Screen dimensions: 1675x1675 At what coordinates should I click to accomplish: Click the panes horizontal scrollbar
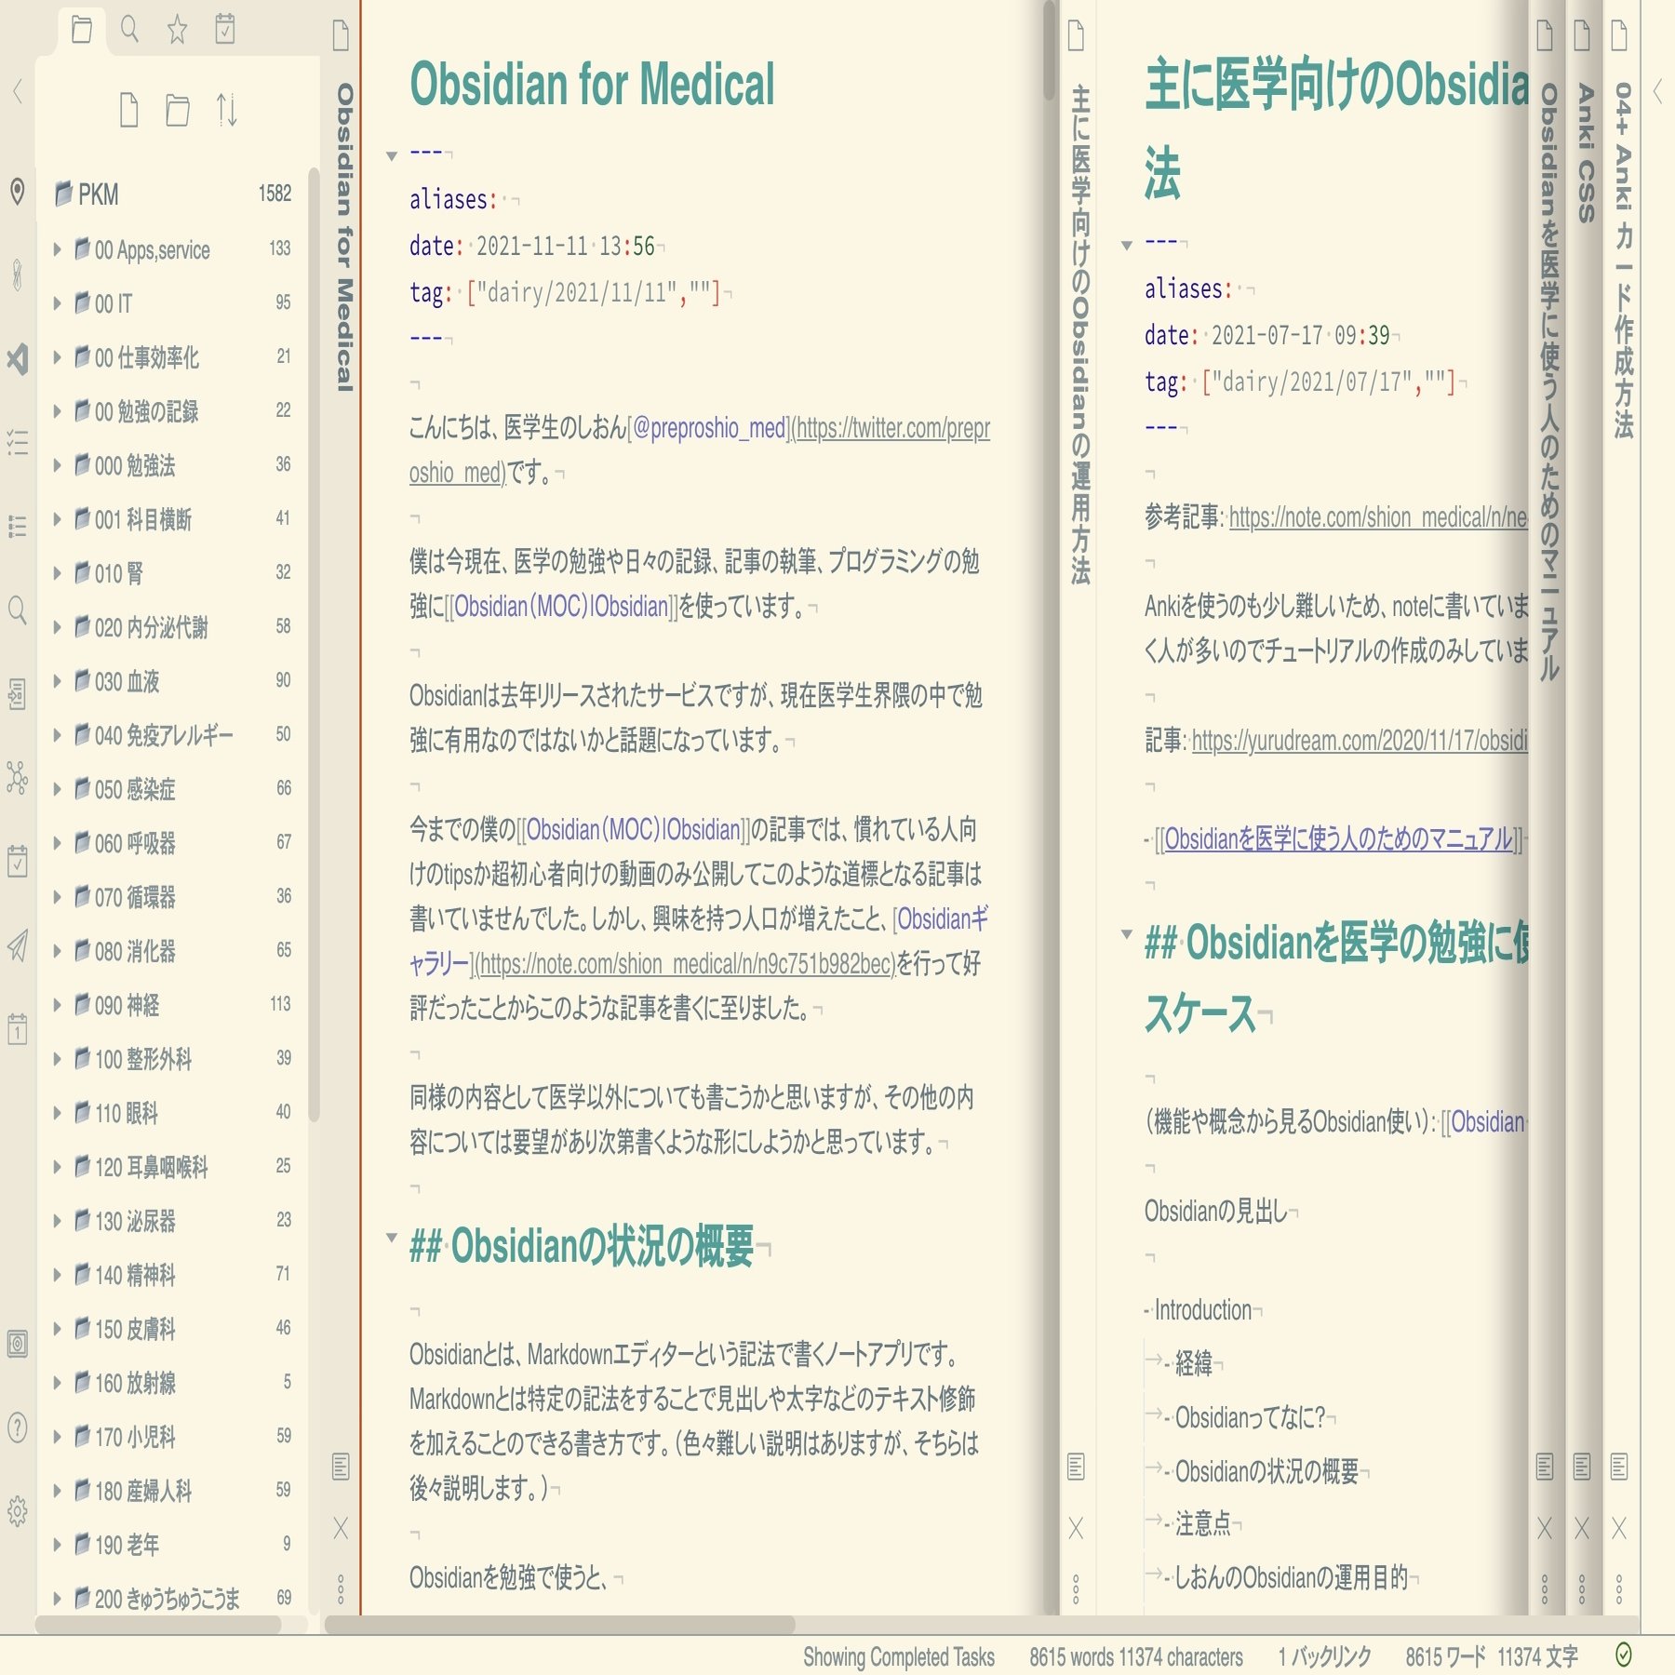tap(559, 1625)
